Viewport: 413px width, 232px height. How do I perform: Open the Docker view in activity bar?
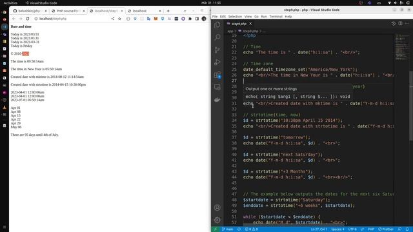217,100
